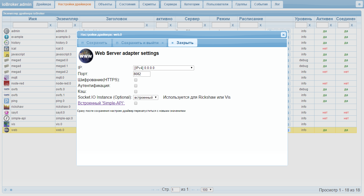
Task: Toggle the Кэш checkbox
Action: pyautogui.click(x=136, y=92)
